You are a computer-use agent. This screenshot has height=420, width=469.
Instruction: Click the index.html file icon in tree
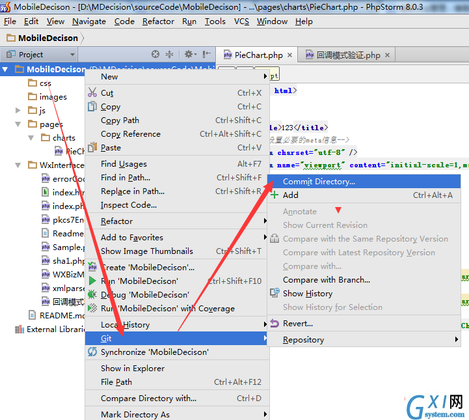45,192
